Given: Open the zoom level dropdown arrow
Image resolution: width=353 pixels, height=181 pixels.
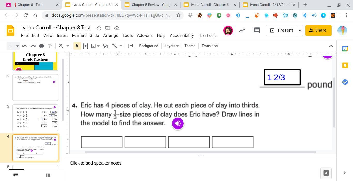Looking at the screenshot, I should [68, 46].
